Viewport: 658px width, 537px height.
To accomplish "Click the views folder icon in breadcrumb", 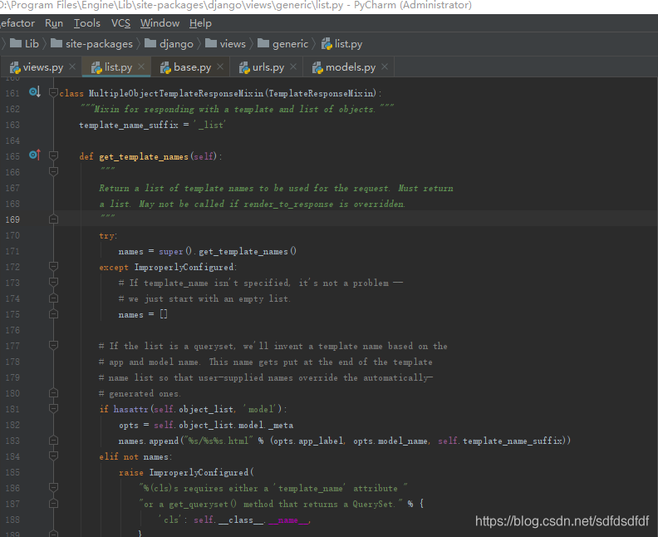I will click(211, 43).
